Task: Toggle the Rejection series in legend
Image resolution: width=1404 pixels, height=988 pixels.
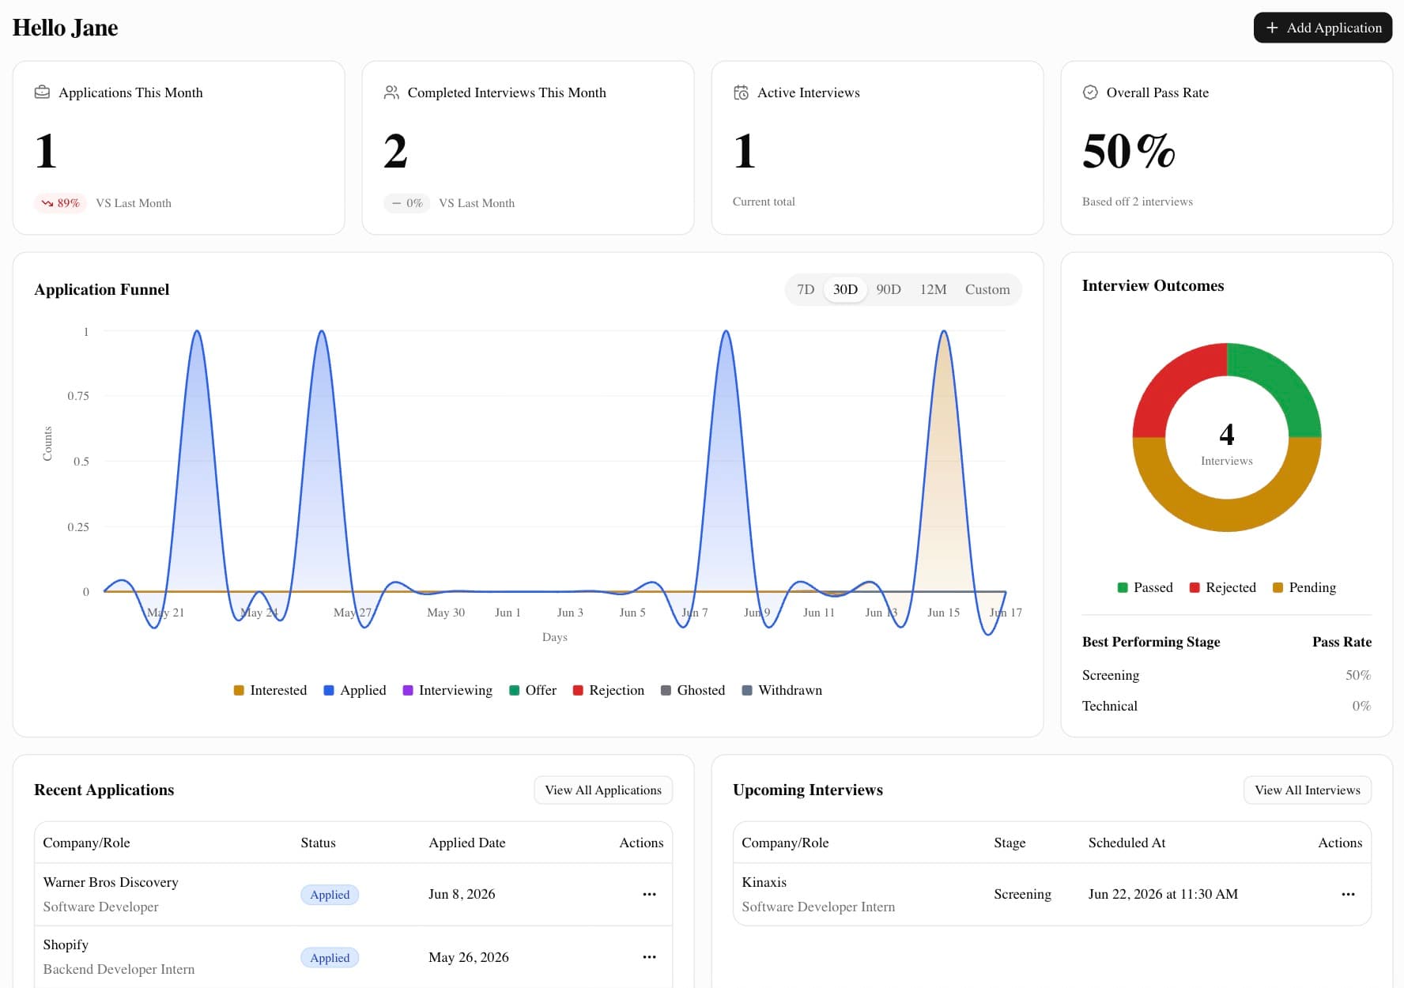Action: [x=609, y=690]
